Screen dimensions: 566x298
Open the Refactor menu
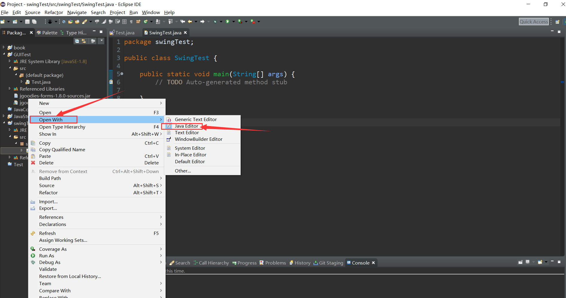coord(54,12)
